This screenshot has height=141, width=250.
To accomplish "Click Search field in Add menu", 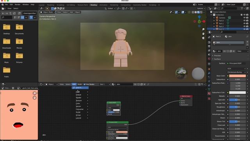I will point(80,88).
